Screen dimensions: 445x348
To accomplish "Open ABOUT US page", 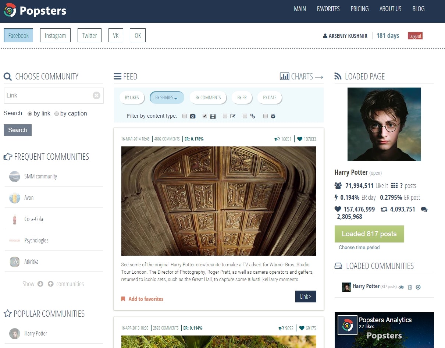I will coord(391,9).
